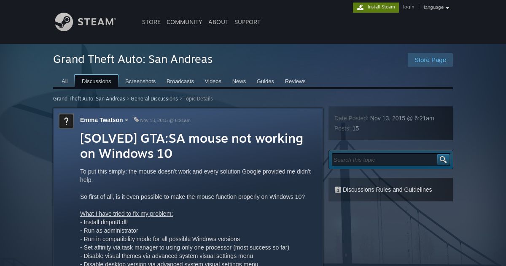Open the Broadcasts tab
Viewport: 506px width, 266px height.
(180, 81)
